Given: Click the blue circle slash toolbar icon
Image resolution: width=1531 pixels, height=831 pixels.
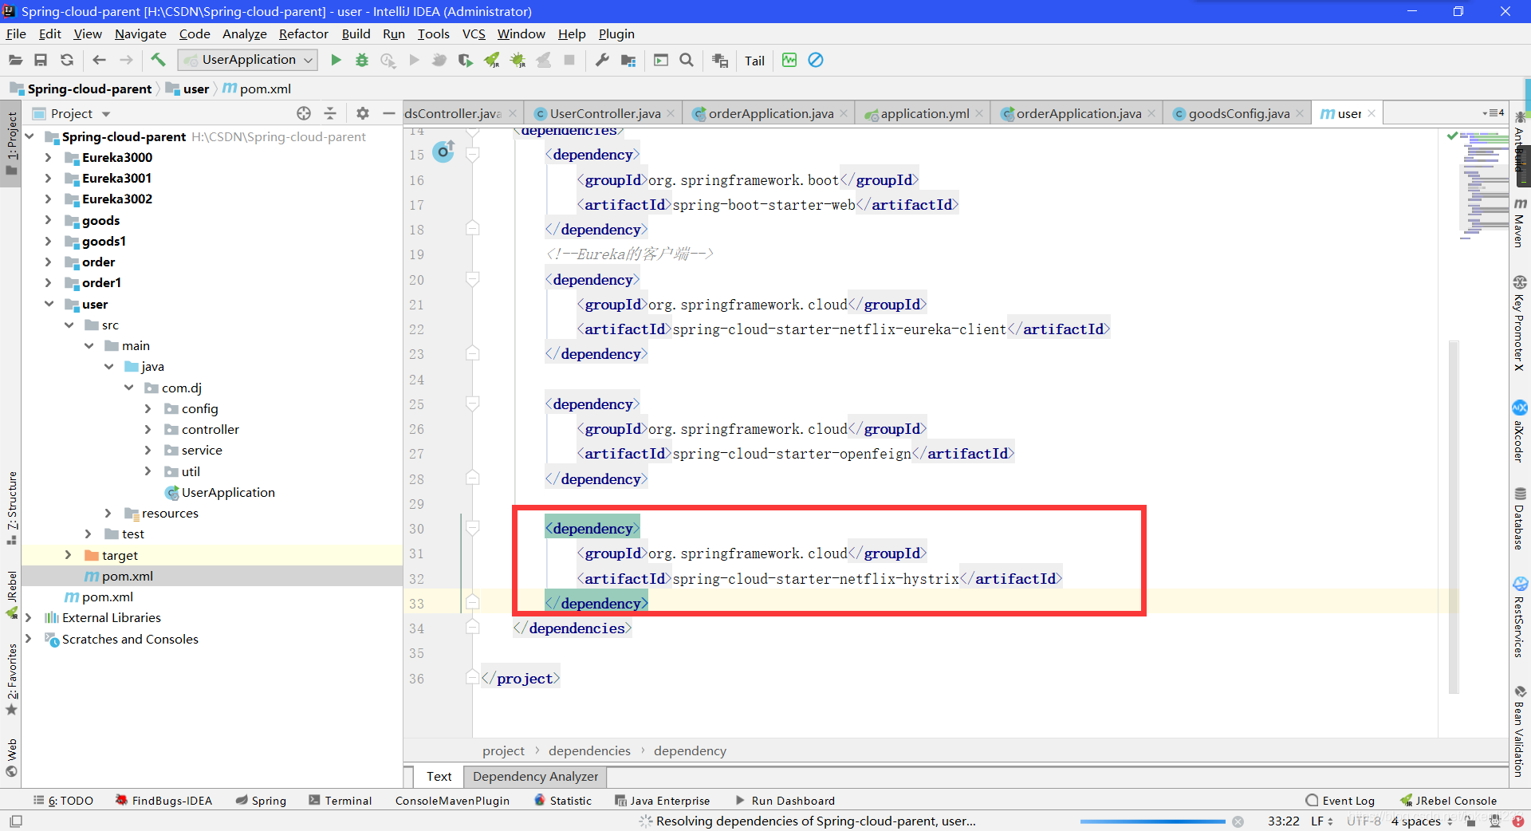Looking at the screenshot, I should pos(816,60).
